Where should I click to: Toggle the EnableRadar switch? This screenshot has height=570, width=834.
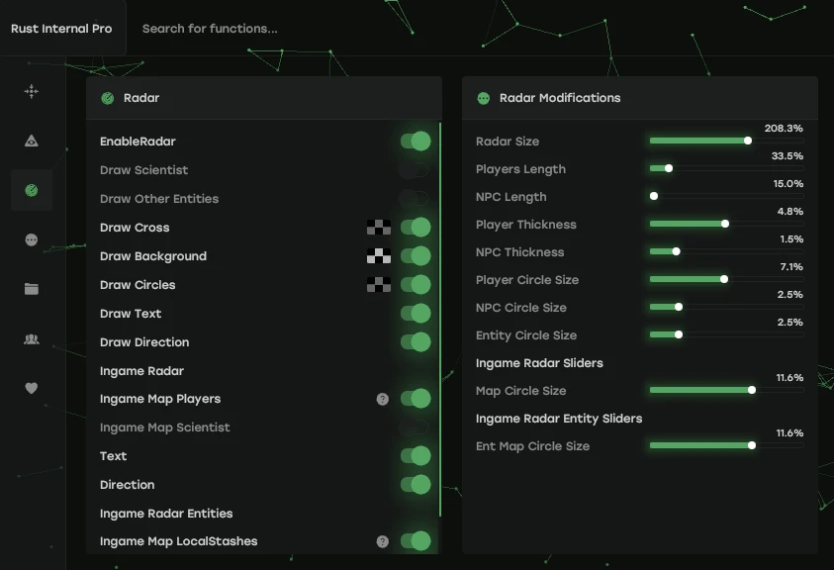click(416, 142)
